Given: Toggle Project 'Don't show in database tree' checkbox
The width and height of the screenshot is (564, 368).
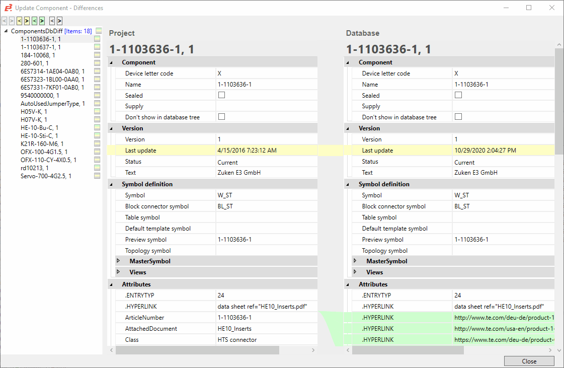Looking at the screenshot, I should point(221,117).
